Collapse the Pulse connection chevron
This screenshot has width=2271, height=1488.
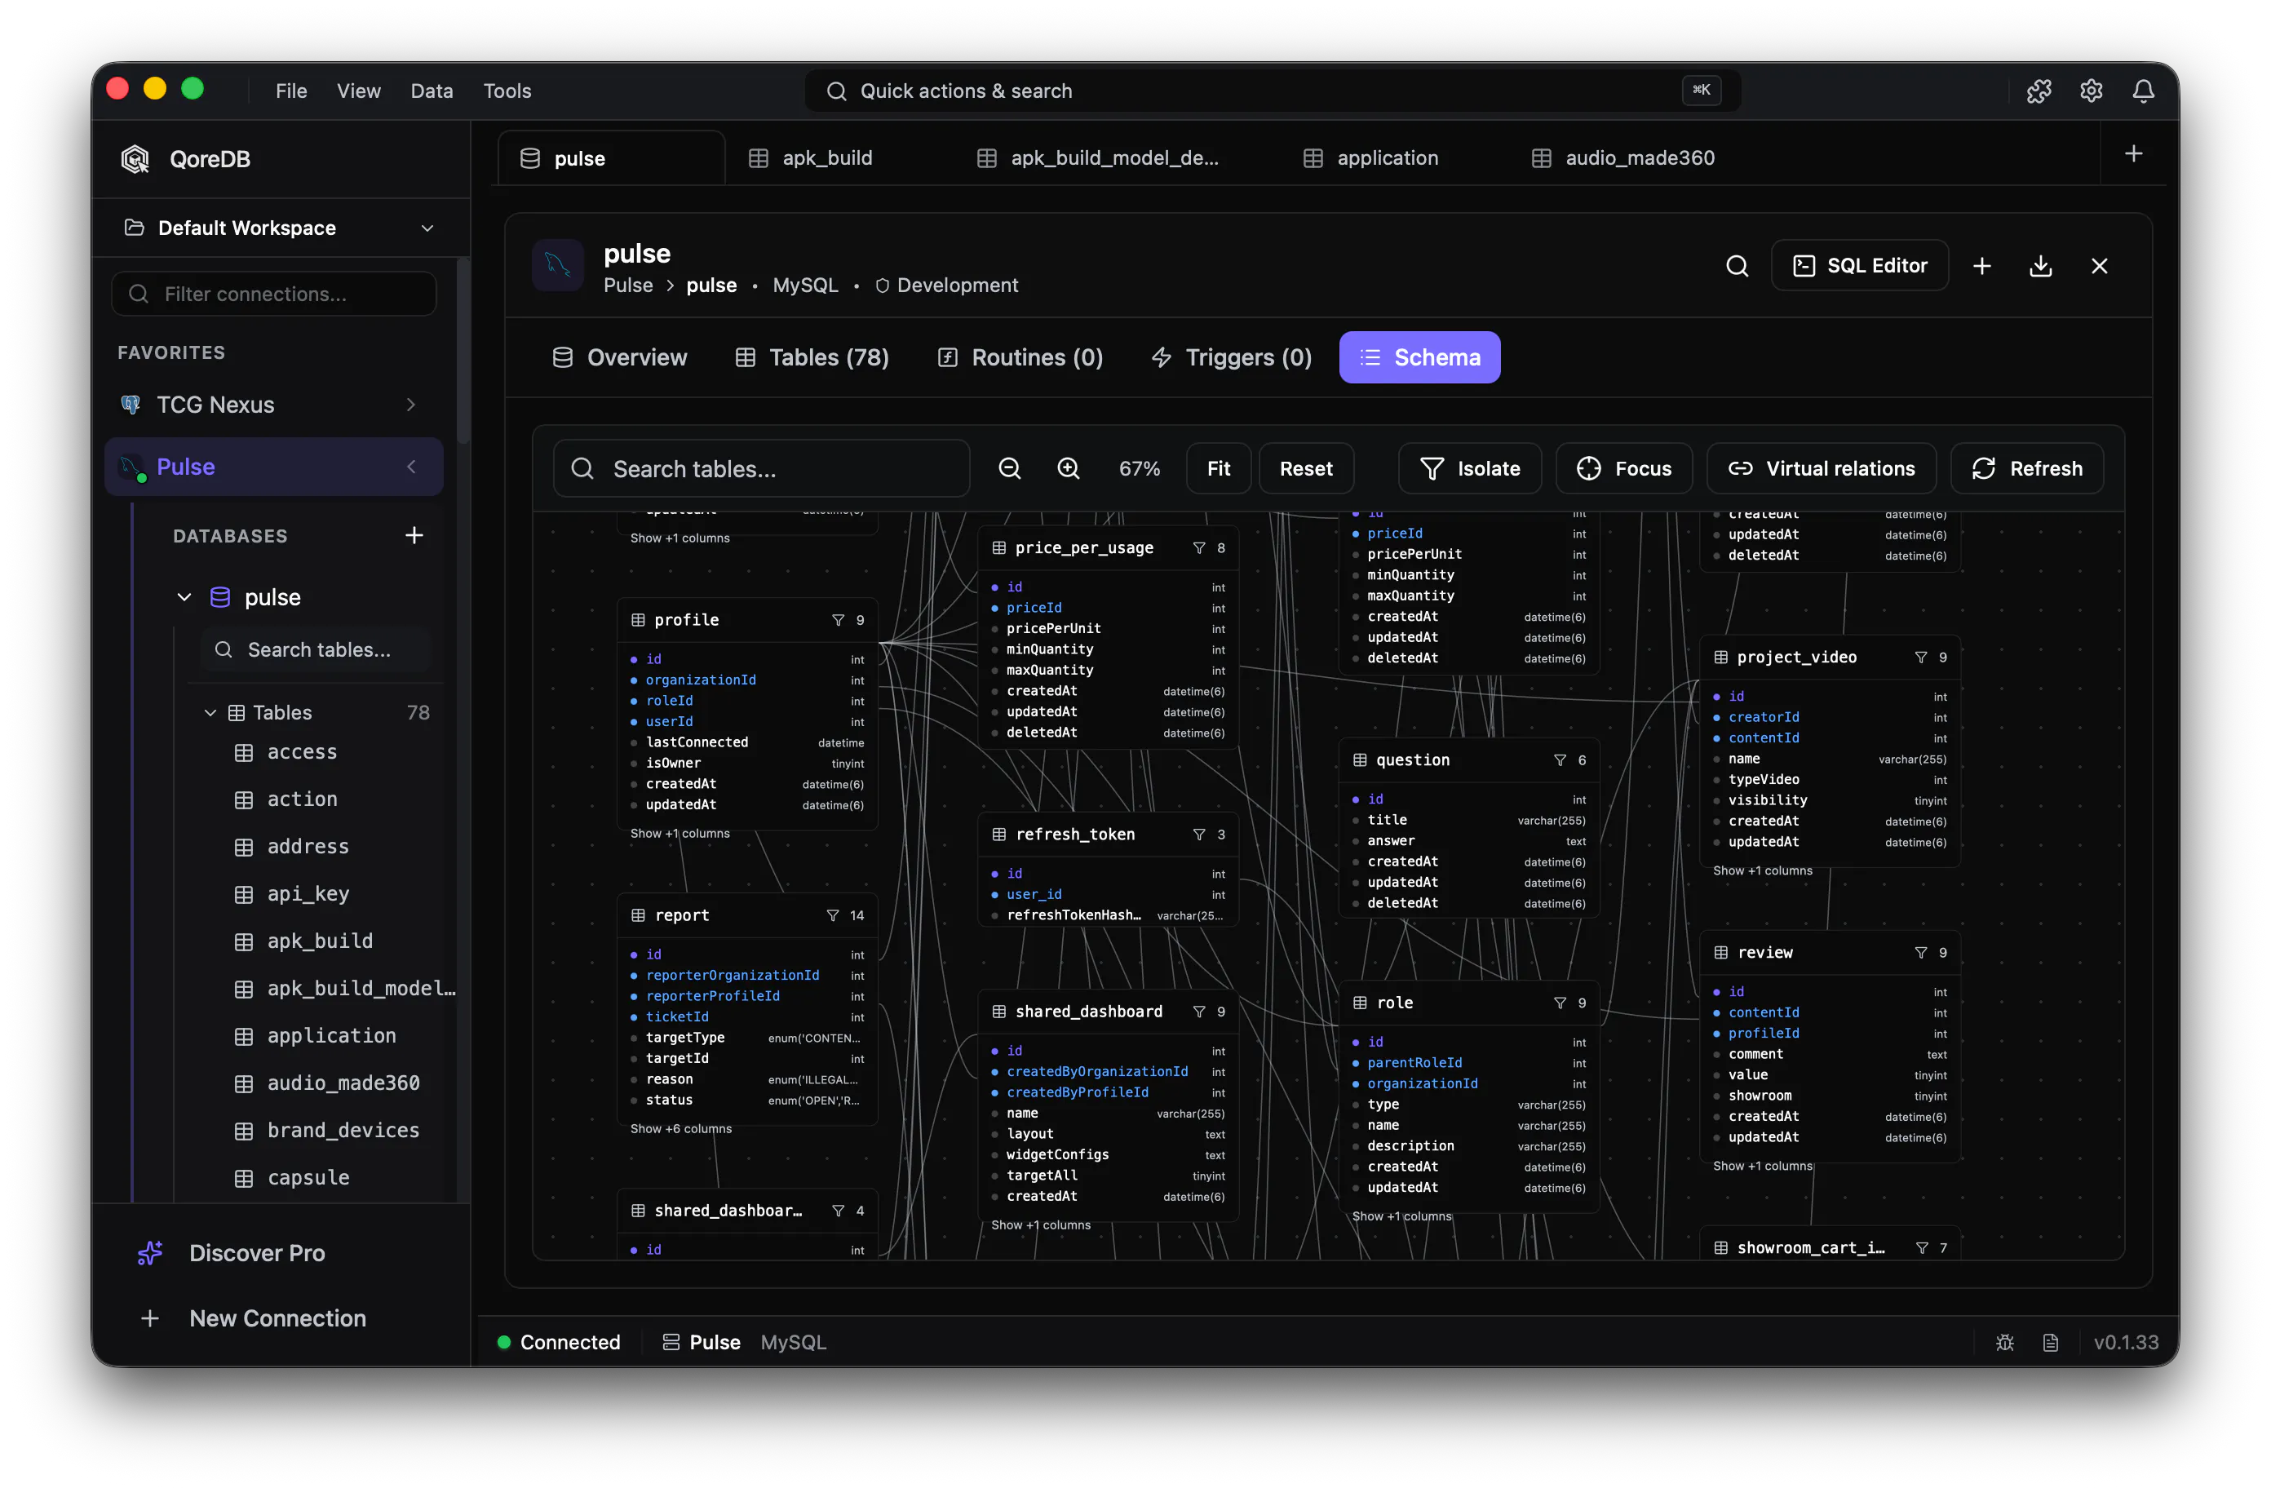coord(411,467)
